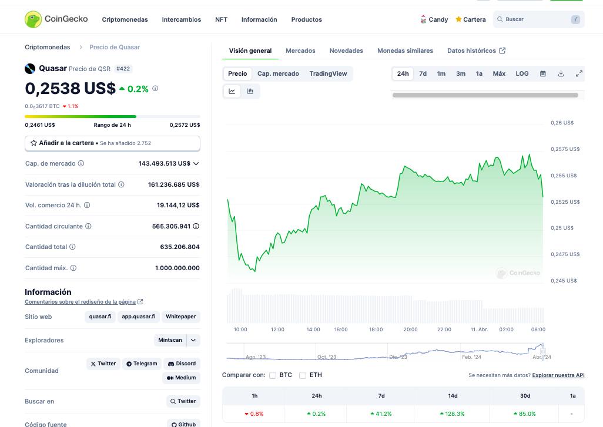Click the Quasar coin logo
Screen dimensions: 603x427
coord(30,69)
